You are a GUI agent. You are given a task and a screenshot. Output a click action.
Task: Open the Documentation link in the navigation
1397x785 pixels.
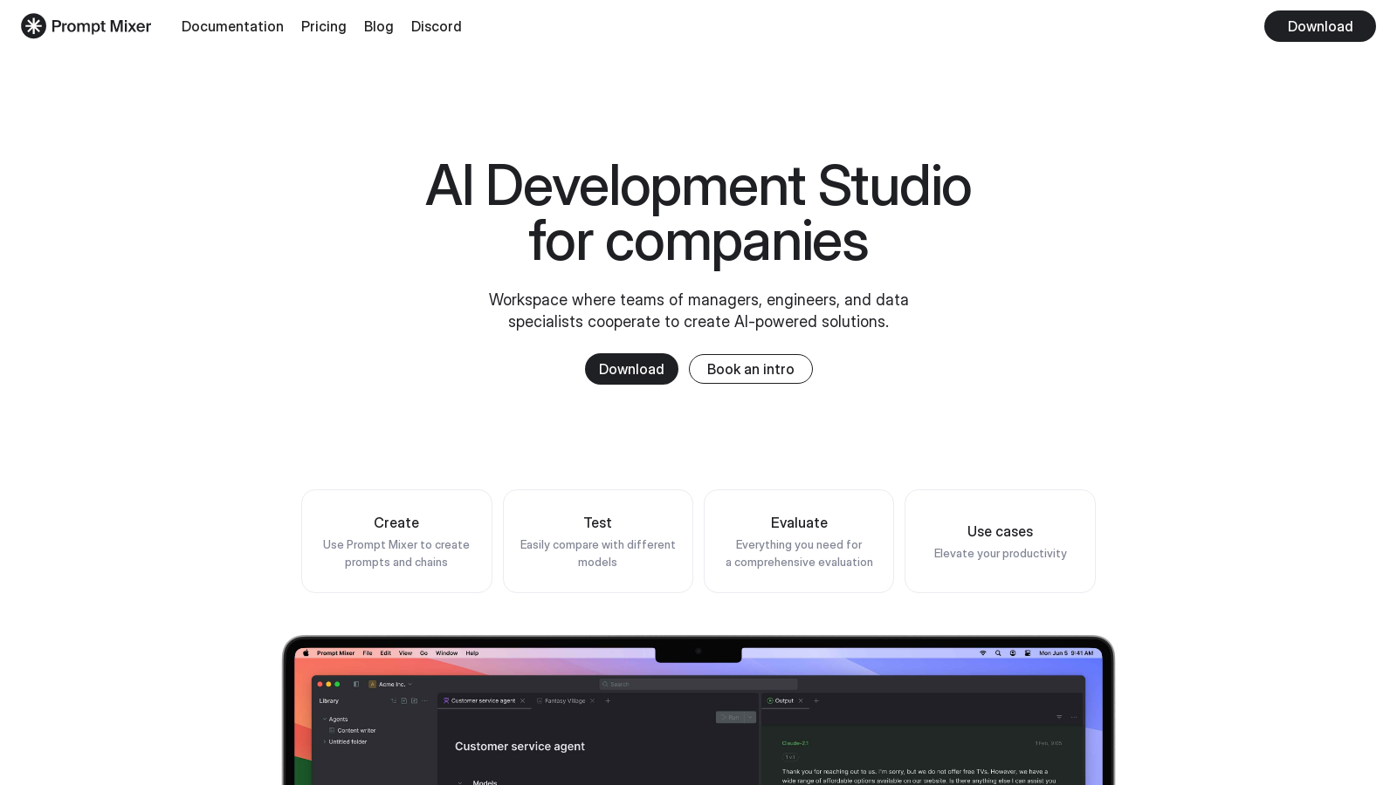click(x=232, y=26)
